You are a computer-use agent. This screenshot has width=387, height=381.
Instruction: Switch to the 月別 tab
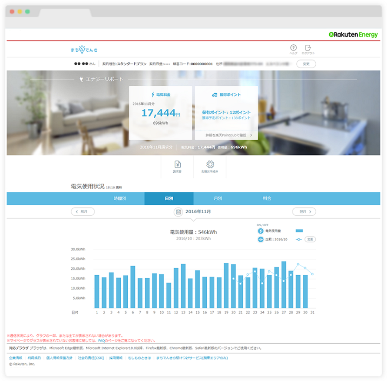[x=217, y=198]
